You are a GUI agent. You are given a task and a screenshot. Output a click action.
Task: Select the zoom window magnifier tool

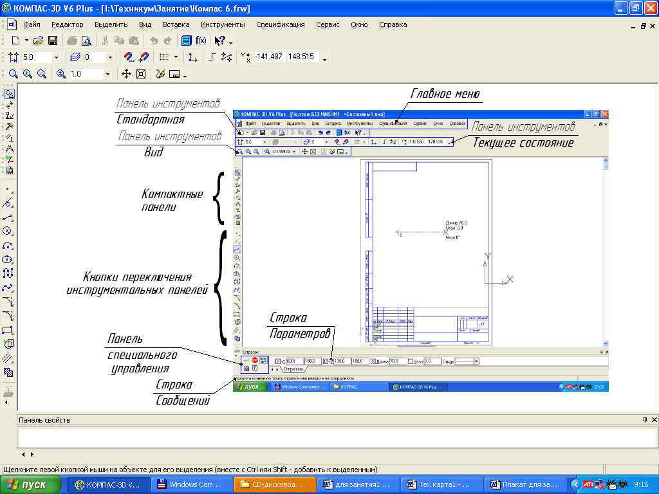pyautogui.click(x=14, y=74)
